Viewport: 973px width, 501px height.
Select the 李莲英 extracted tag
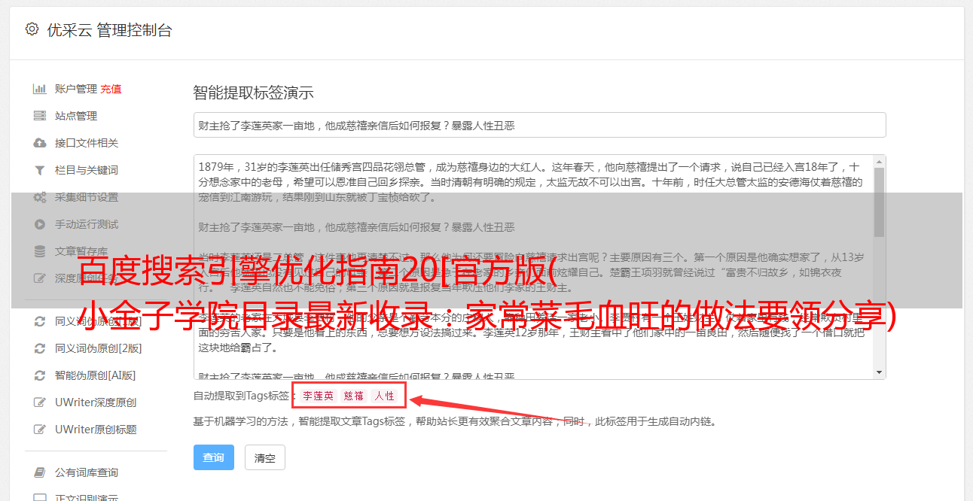[318, 396]
